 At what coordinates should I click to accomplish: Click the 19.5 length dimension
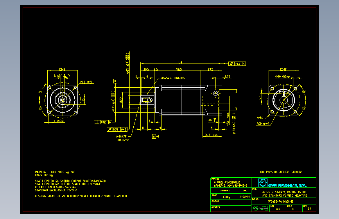pos(146,69)
